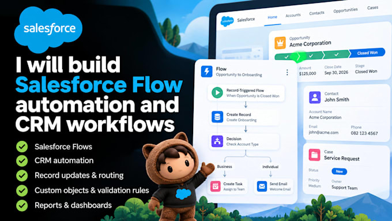Image resolution: width=392 pixels, height=221 pixels.
Task: Open the Acme Corporation opportunity title
Action: coord(310,44)
